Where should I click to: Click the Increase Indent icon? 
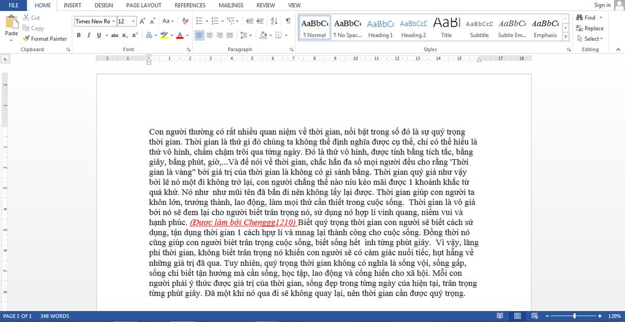(x=260, y=21)
